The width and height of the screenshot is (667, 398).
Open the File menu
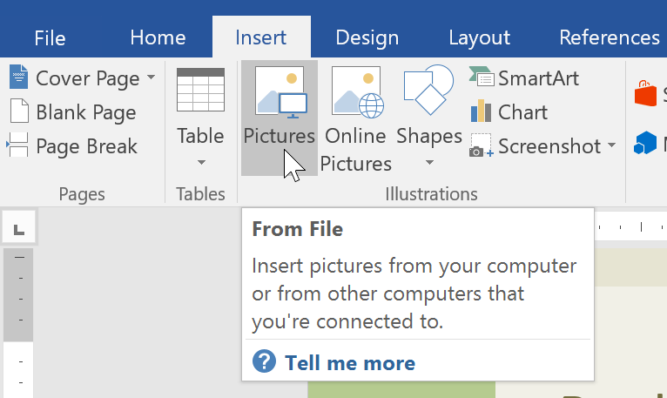[x=50, y=37]
